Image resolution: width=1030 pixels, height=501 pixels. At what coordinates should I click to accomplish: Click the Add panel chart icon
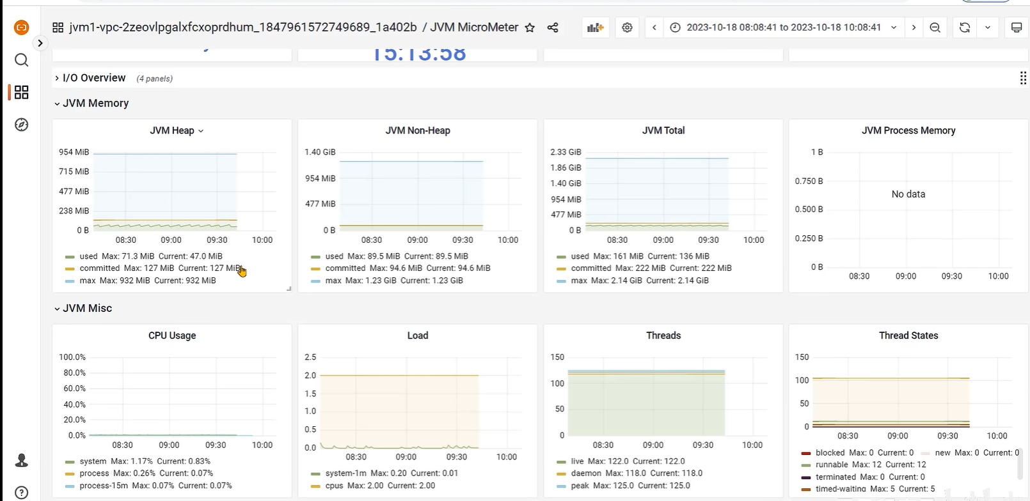coord(596,27)
